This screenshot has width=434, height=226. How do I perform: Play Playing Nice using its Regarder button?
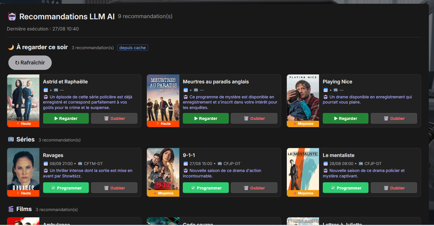345,118
